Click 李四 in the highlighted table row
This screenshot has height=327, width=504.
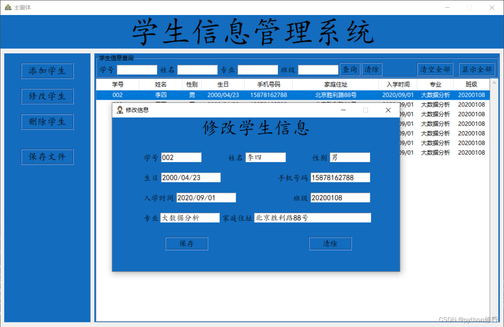(x=161, y=95)
